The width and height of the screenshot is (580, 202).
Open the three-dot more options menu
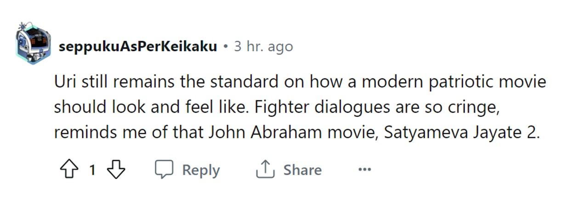[x=364, y=170]
